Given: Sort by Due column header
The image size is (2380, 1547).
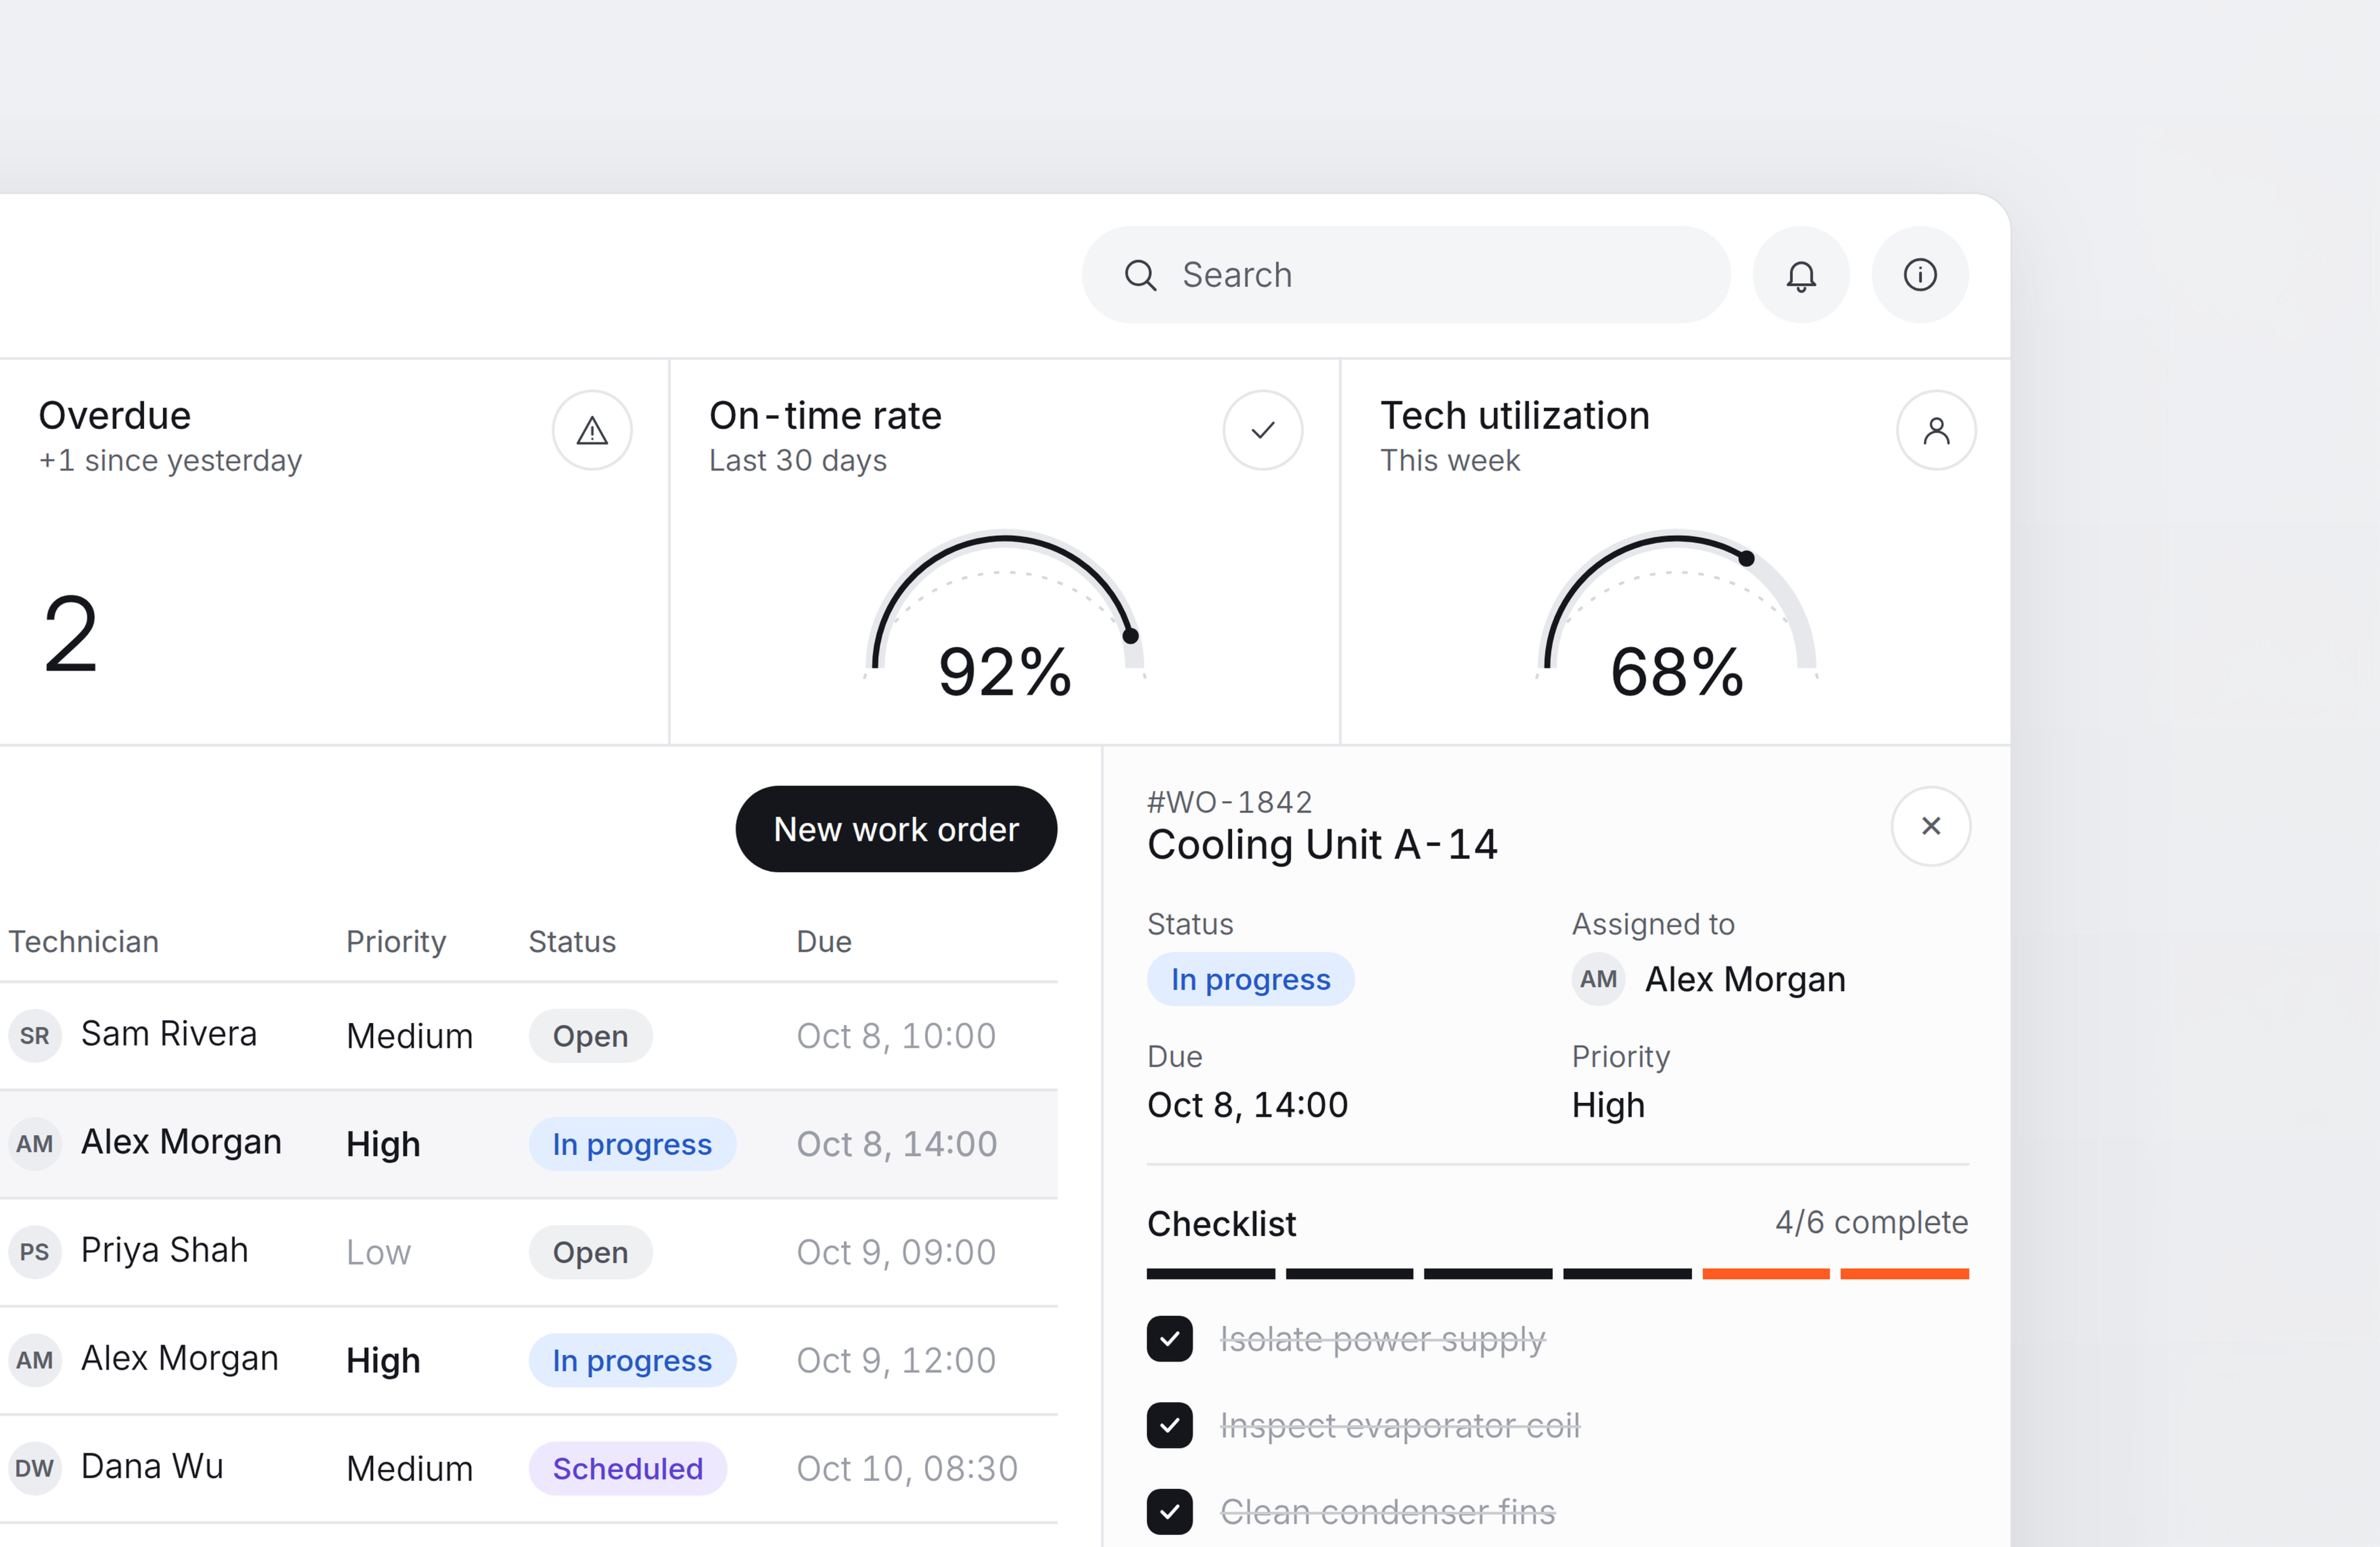Looking at the screenshot, I should 824,942.
